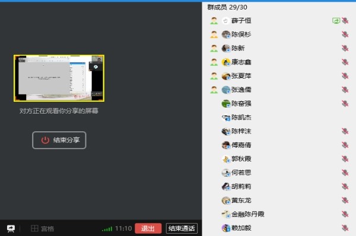Click the red 退出 button

148,228
